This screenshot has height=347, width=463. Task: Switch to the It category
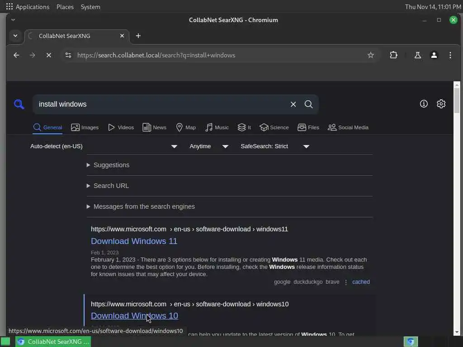pos(244,127)
